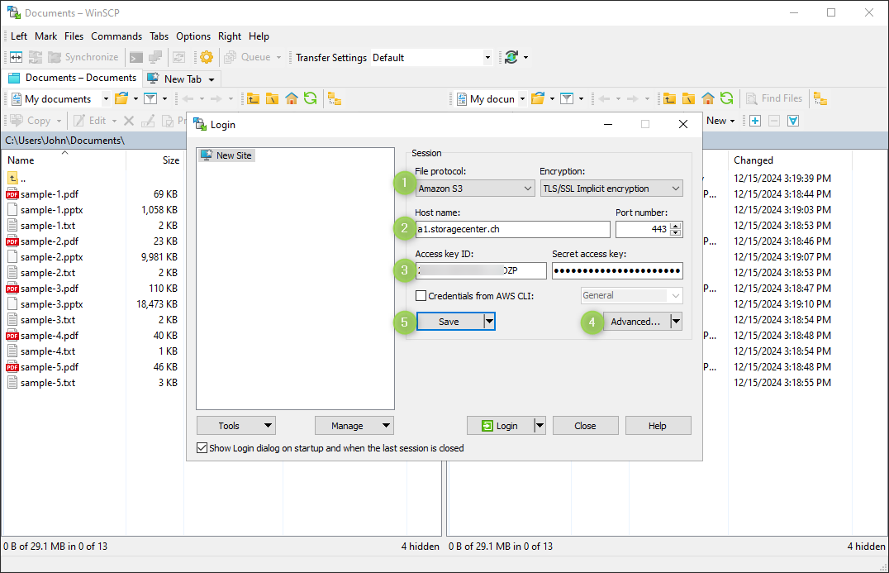Select file sample-5.pdf in left panel
Image resolution: width=889 pixels, height=573 pixels.
(50, 367)
